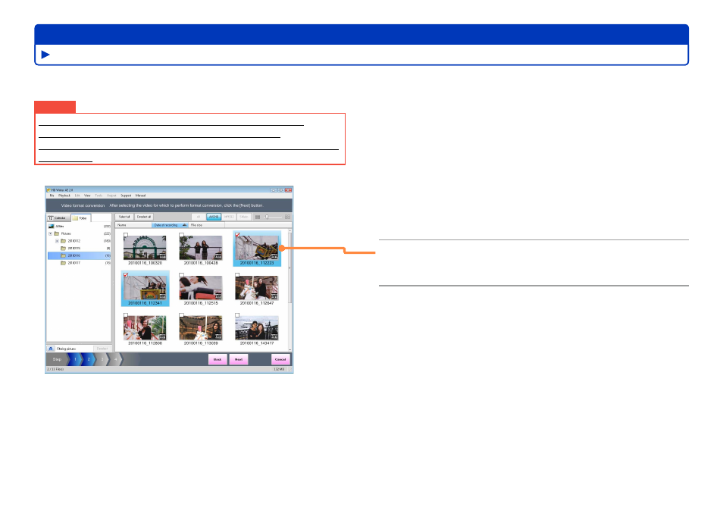The image size is (723, 510).
Task: Check the box for 20100116_112647
Action: (237, 275)
